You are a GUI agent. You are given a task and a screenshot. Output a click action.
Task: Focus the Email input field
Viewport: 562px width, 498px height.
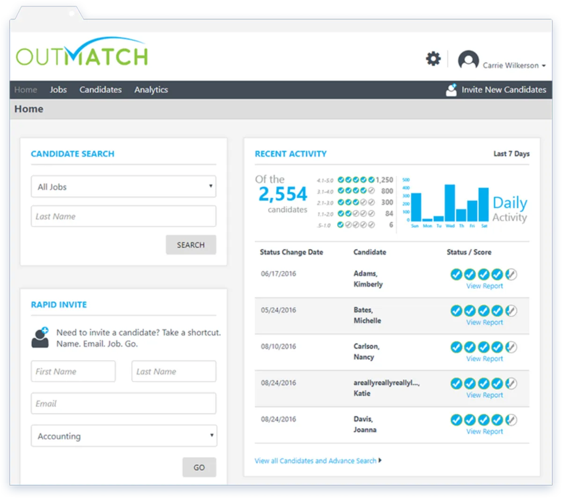pos(124,403)
